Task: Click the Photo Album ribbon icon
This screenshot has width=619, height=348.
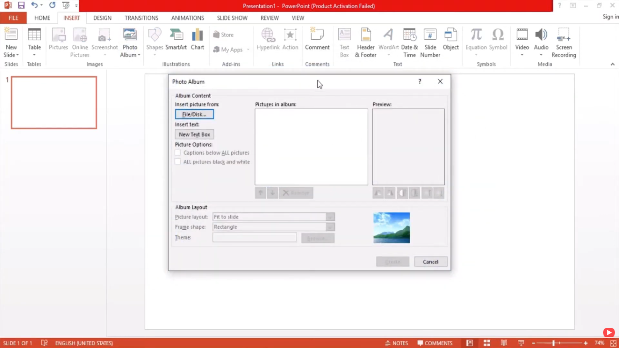Action: 130,35
